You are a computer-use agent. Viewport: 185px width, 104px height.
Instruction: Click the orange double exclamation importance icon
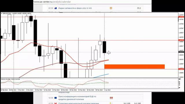pos(111,8)
